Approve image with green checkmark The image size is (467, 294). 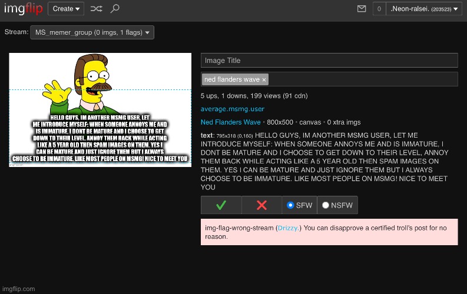(221, 205)
